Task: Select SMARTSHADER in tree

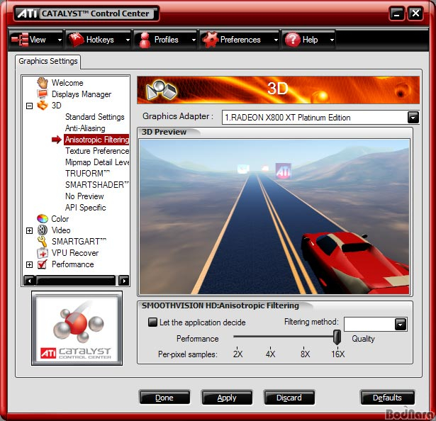Action: pyautogui.click(x=97, y=185)
